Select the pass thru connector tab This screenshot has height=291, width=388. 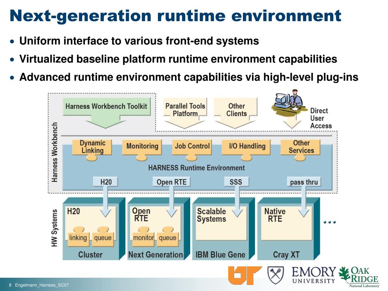[x=304, y=182]
